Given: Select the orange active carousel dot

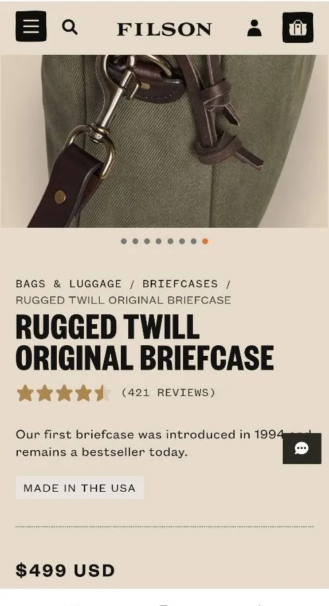Looking at the screenshot, I should pyautogui.click(x=205, y=241).
